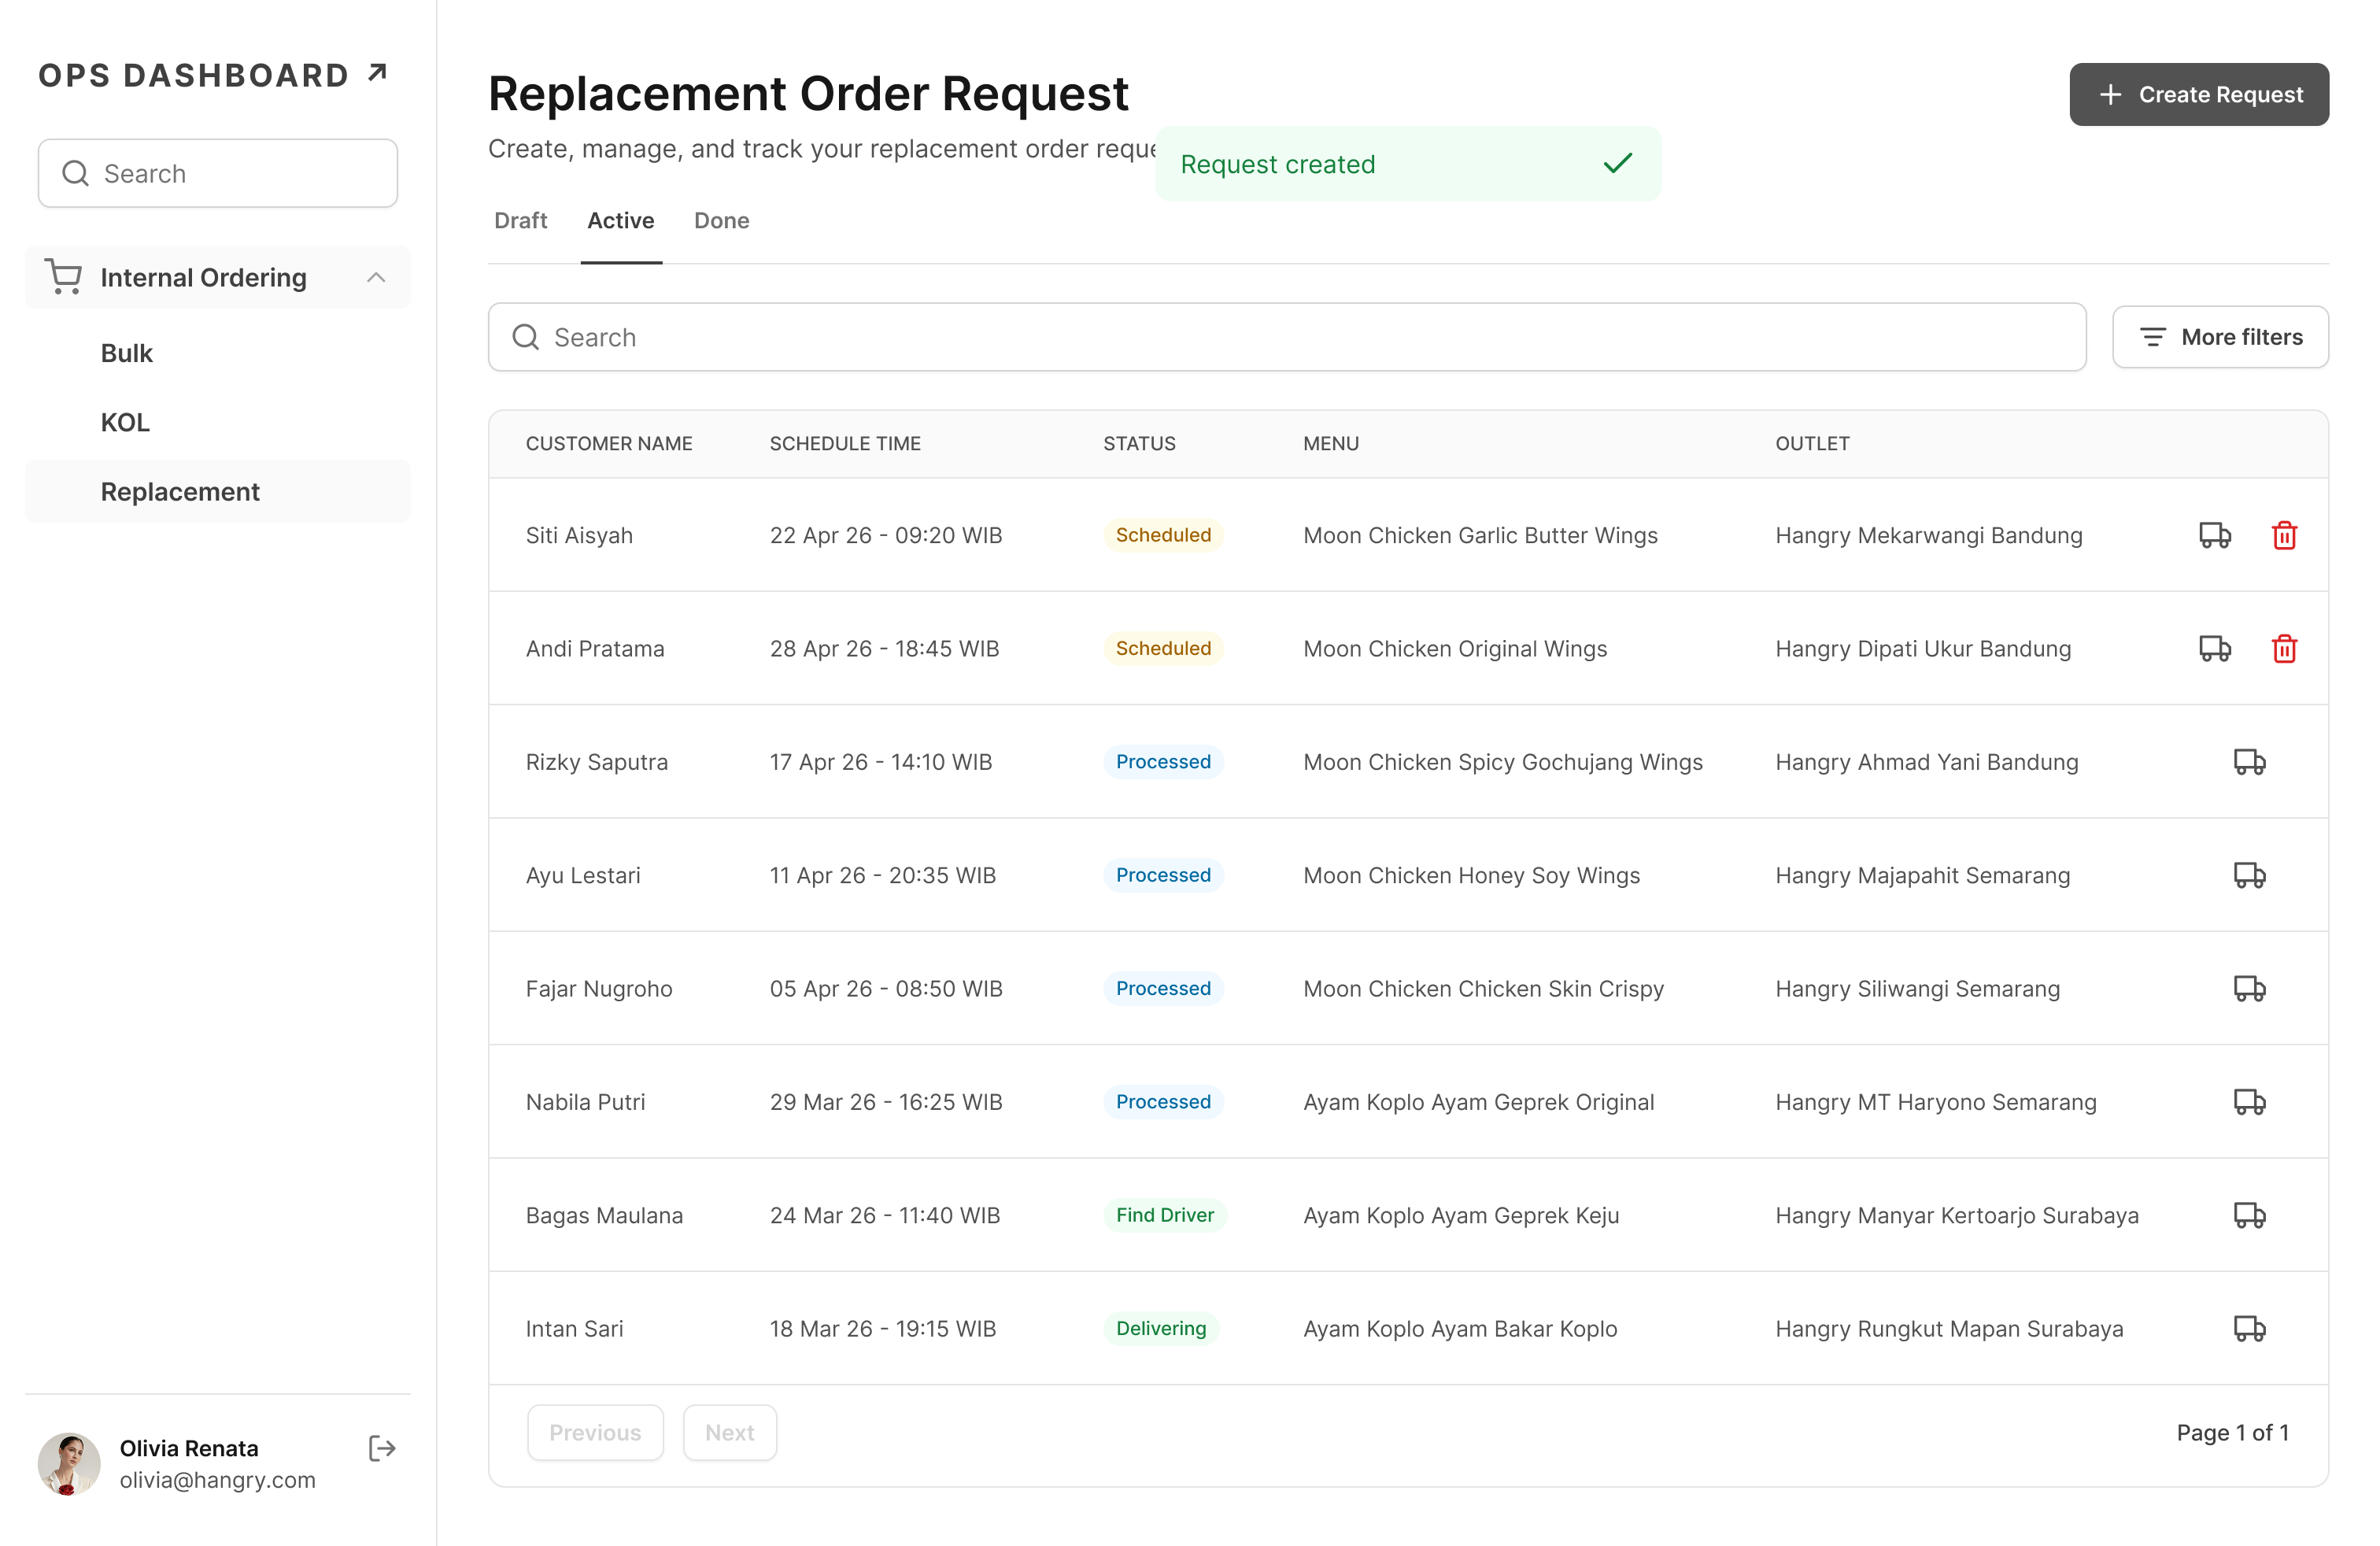Click Hangry MT Haryono Semarang outlet
Viewport: 2380px width, 1546px height.
tap(1936, 1102)
